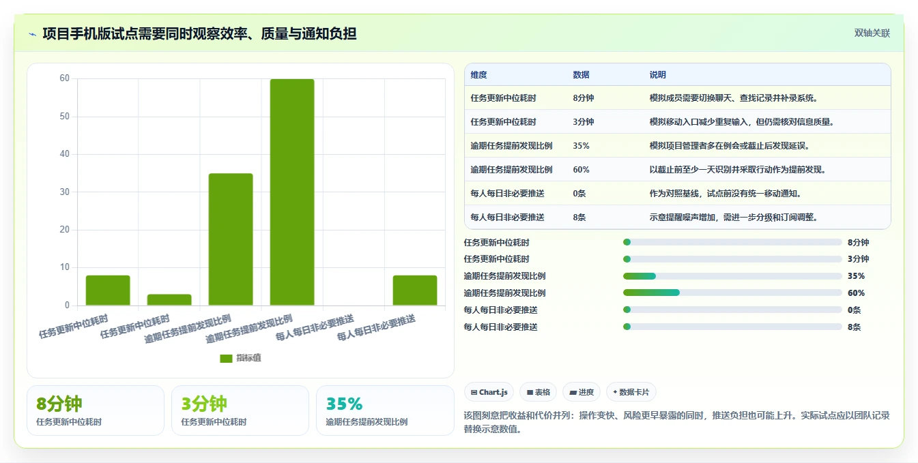Click the progress bar labeled 8分钟
The height and width of the screenshot is (463, 918).
(732, 242)
